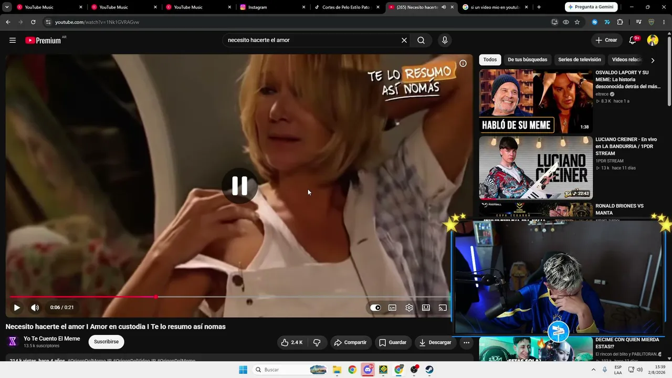Click the address bar URL field

pos(299,22)
